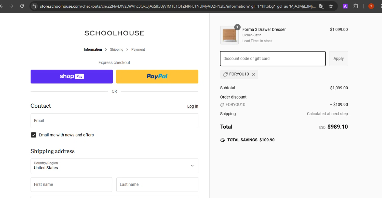Open the site information icon in address bar
The image size is (382, 198).
coord(34,6)
